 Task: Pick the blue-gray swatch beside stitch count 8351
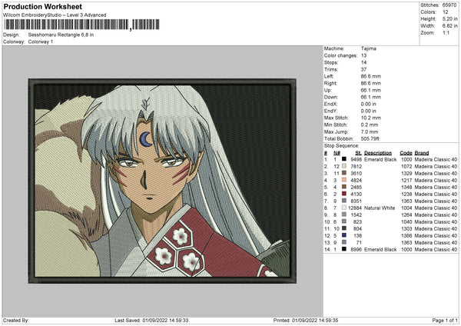[343, 201]
